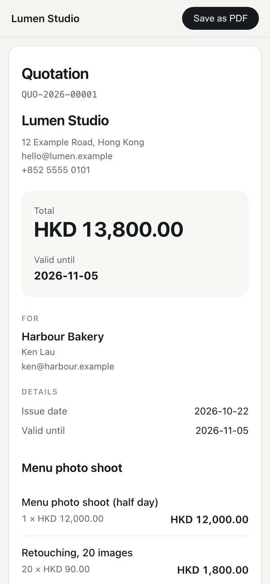Click the Menu photo shoot section heading
Screen dimensions: 270x584
[72, 468]
